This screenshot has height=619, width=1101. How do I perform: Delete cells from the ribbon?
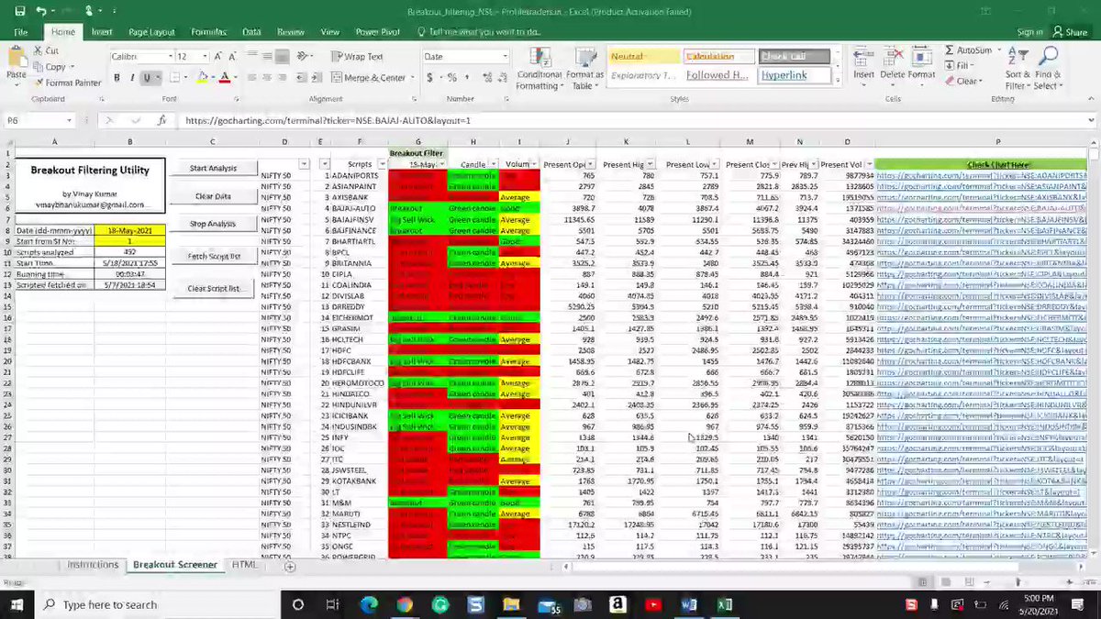[893, 62]
